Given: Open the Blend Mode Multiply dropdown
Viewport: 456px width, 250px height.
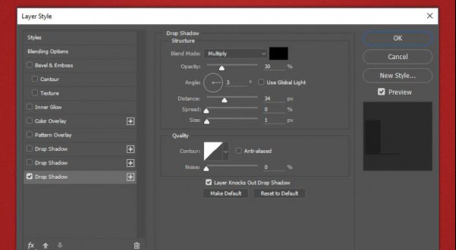Looking at the screenshot, I should point(235,54).
